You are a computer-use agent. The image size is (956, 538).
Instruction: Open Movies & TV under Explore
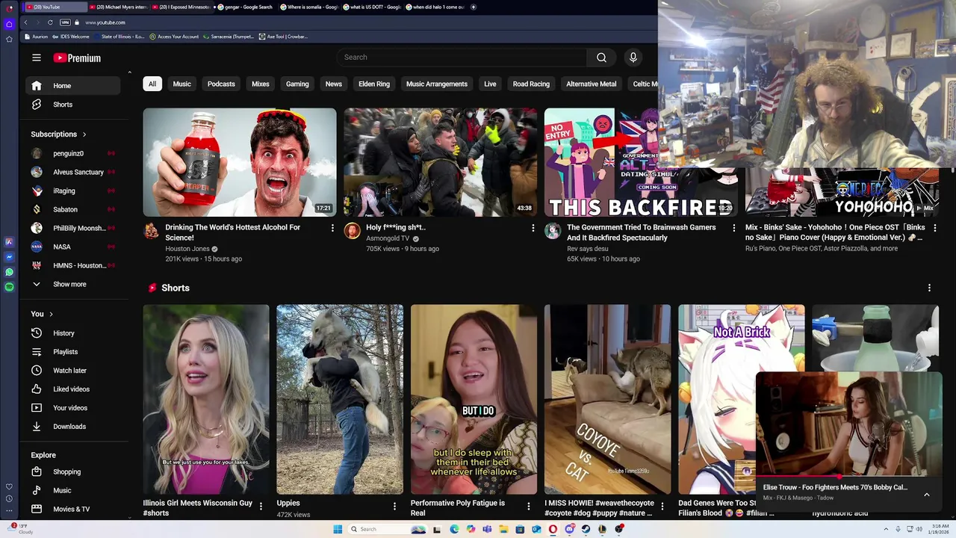click(x=73, y=509)
